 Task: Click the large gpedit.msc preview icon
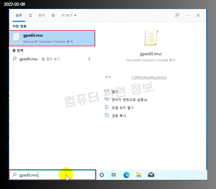(x=151, y=38)
